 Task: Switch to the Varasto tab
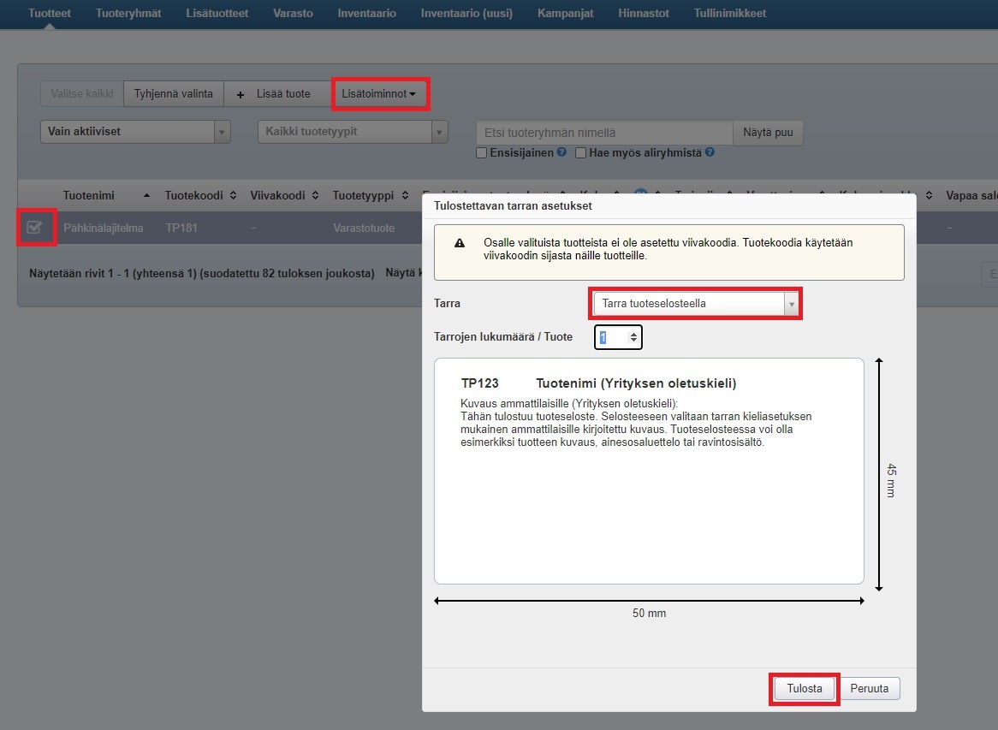coord(293,14)
